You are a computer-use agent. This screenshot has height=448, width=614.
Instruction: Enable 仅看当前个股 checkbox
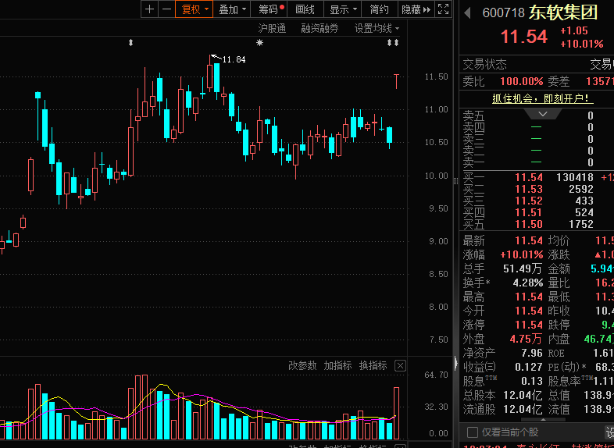[473, 432]
